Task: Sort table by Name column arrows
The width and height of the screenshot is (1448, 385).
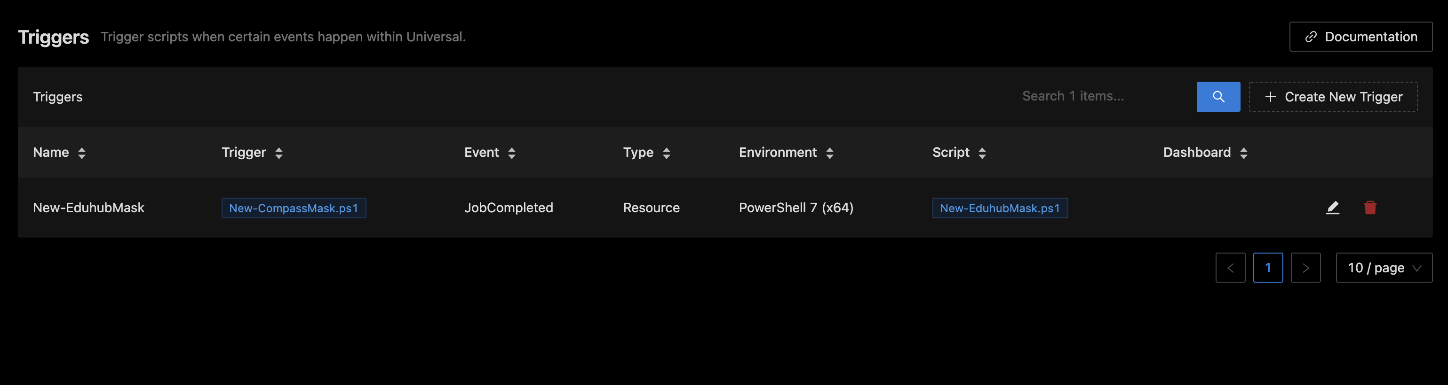Action: click(81, 153)
